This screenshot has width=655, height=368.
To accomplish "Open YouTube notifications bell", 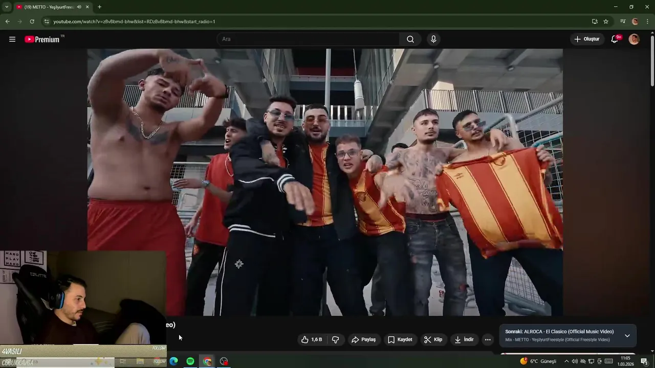I will click(x=615, y=39).
